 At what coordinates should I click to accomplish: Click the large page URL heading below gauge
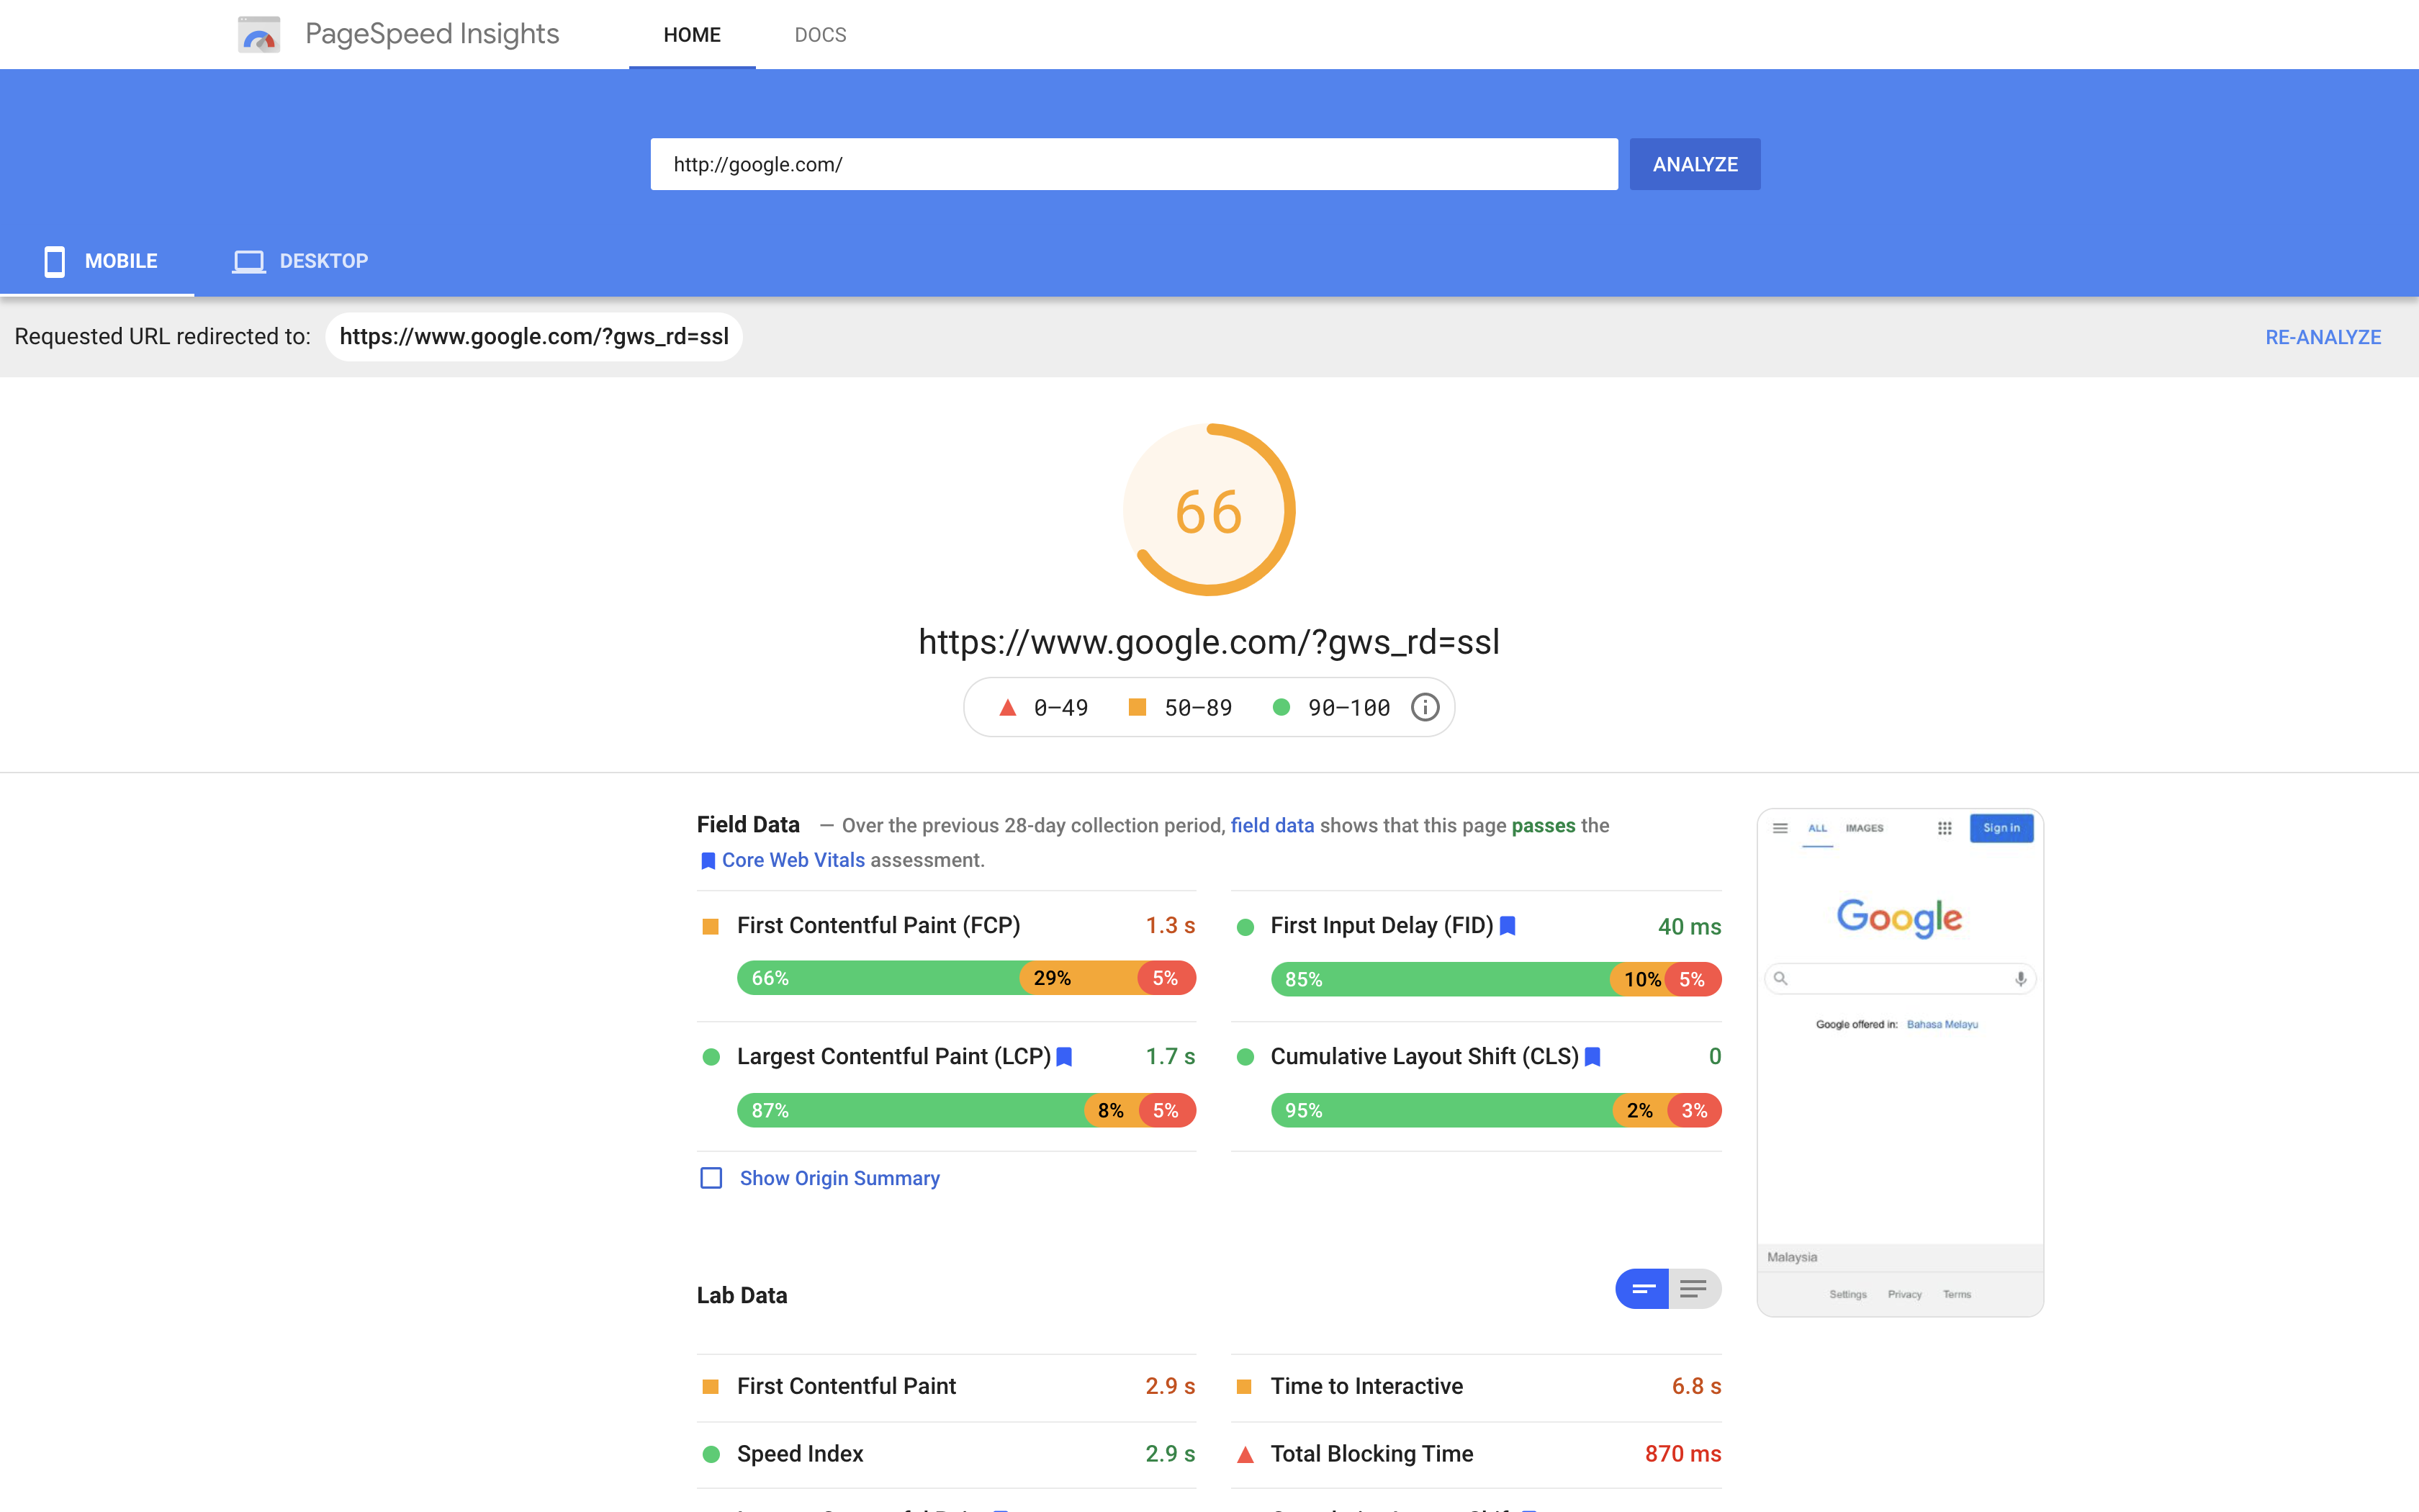pyautogui.click(x=1209, y=642)
